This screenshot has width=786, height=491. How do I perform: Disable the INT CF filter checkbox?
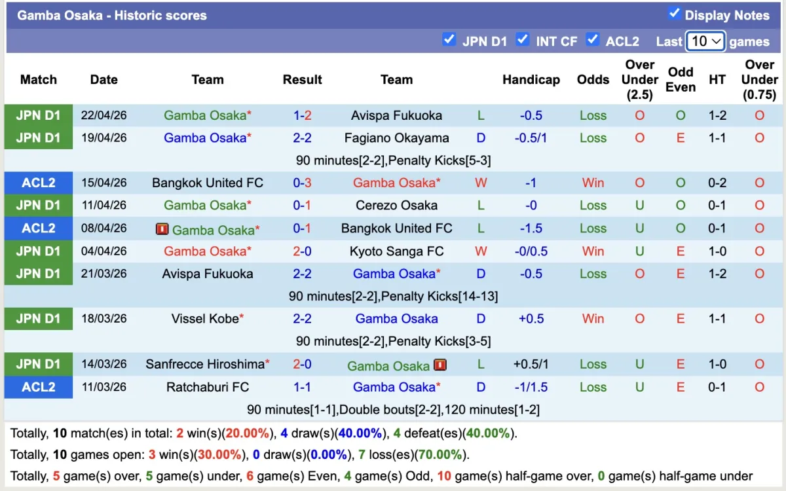(x=522, y=40)
